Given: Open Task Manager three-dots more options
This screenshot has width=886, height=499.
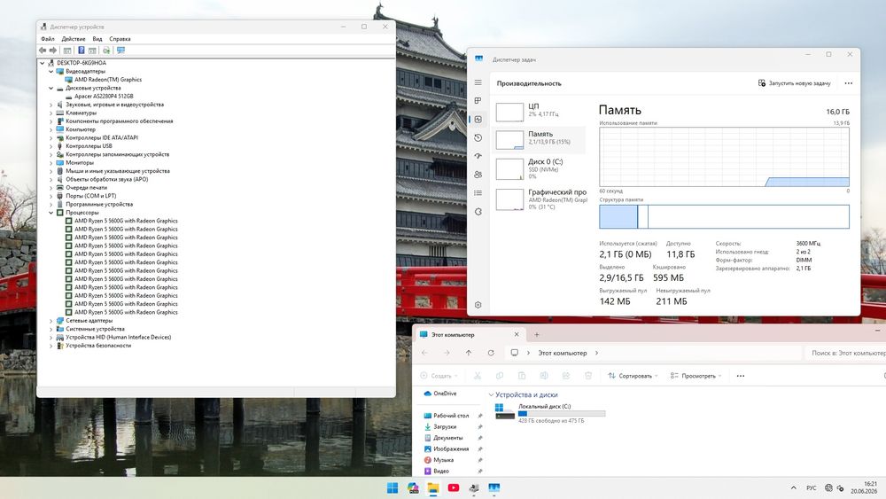Looking at the screenshot, I should point(848,83).
